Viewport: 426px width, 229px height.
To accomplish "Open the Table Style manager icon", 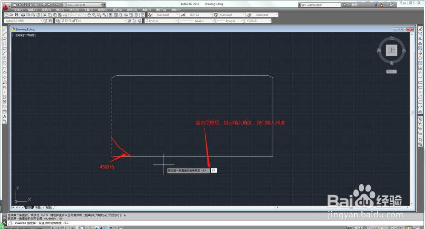I will pos(216,14).
